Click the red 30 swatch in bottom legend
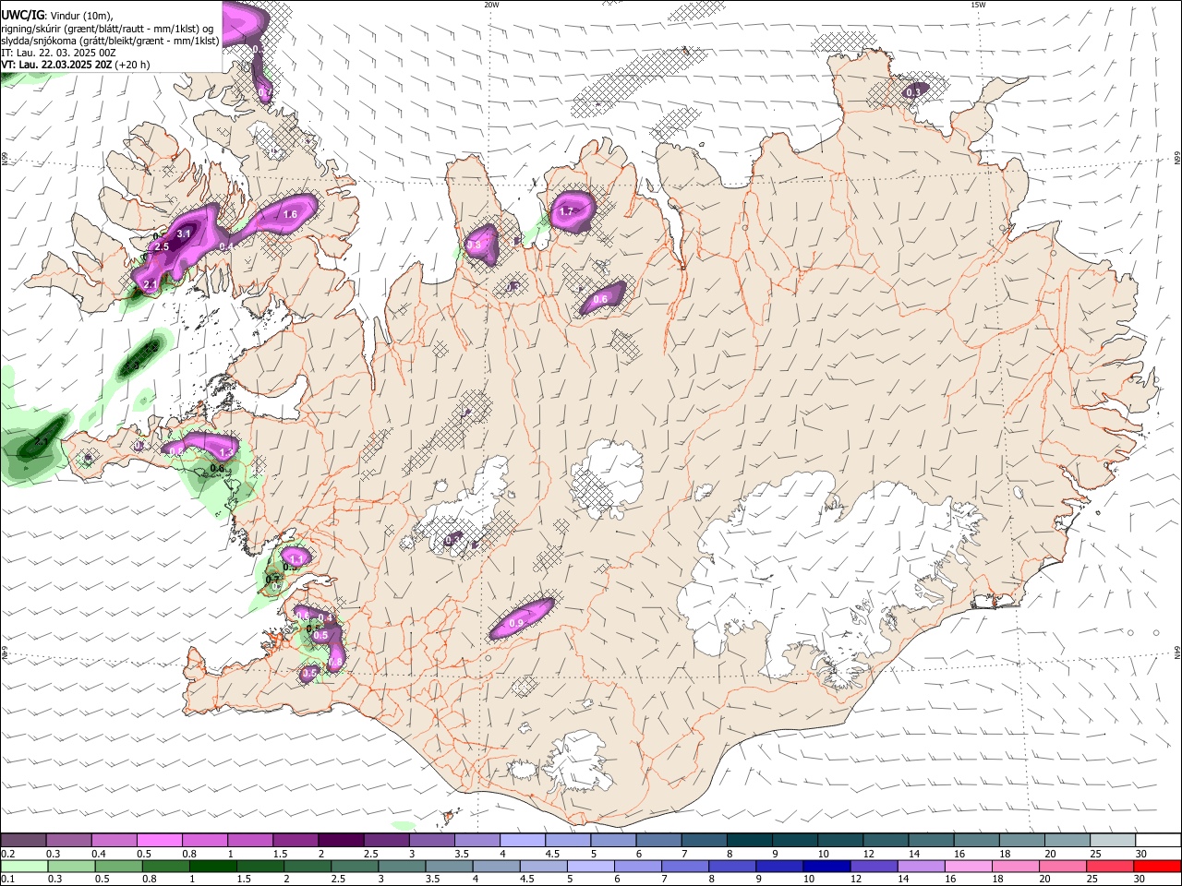1182x886 pixels. point(1157,867)
